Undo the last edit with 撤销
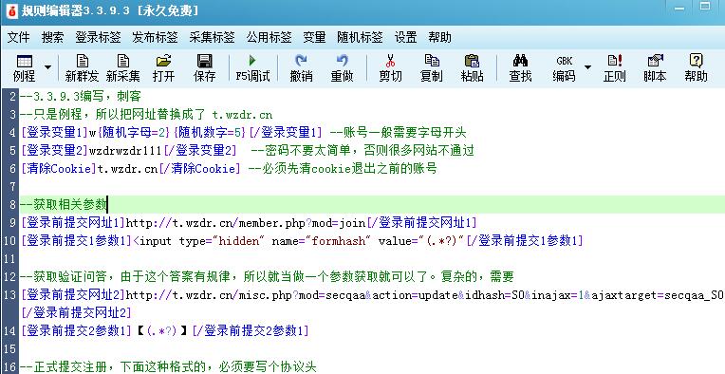The width and height of the screenshot is (725, 374). pyautogui.click(x=301, y=68)
